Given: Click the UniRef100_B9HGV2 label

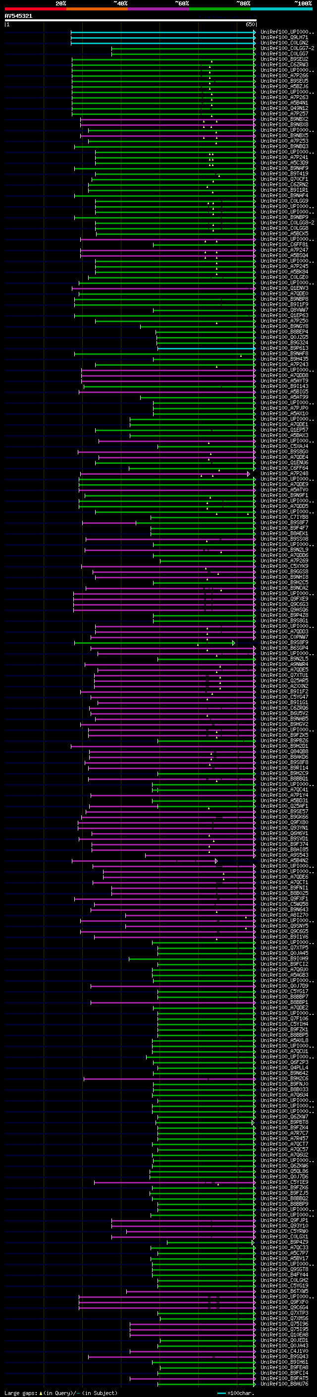Looking at the screenshot, I should 284,724.
